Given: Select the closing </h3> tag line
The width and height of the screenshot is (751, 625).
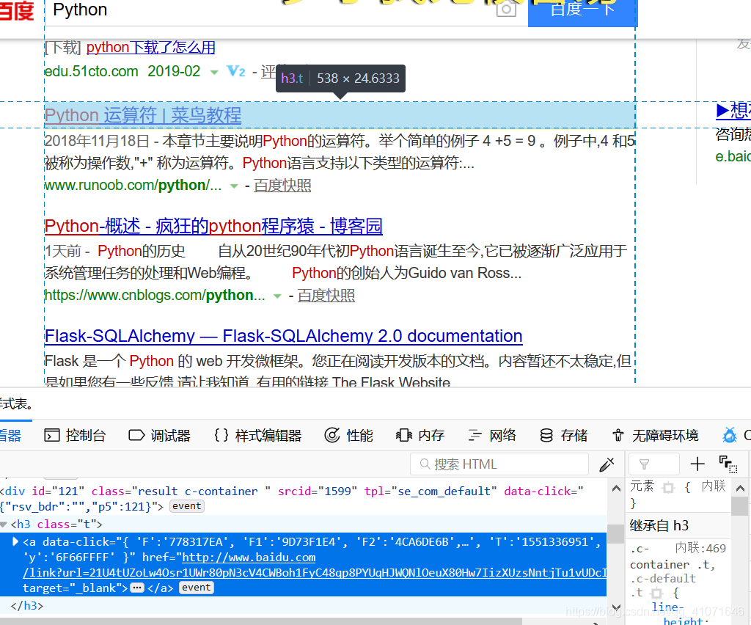Looking at the screenshot, I should [27, 606].
